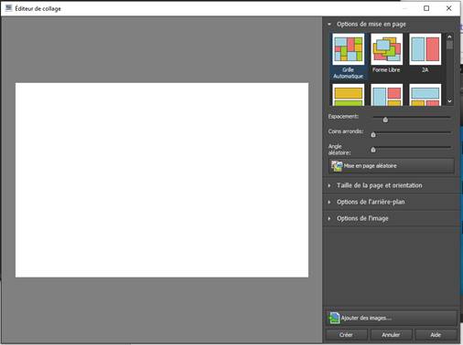Screen dimensions: 463x345
Task: Open help with the Aide button
Action: [x=436, y=335]
